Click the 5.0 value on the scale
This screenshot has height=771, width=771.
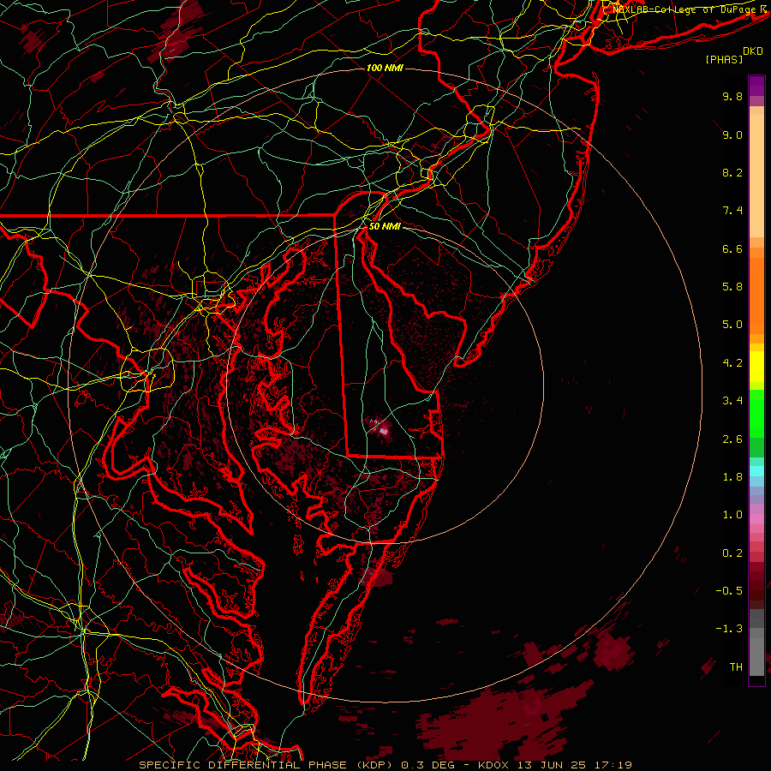[732, 325]
